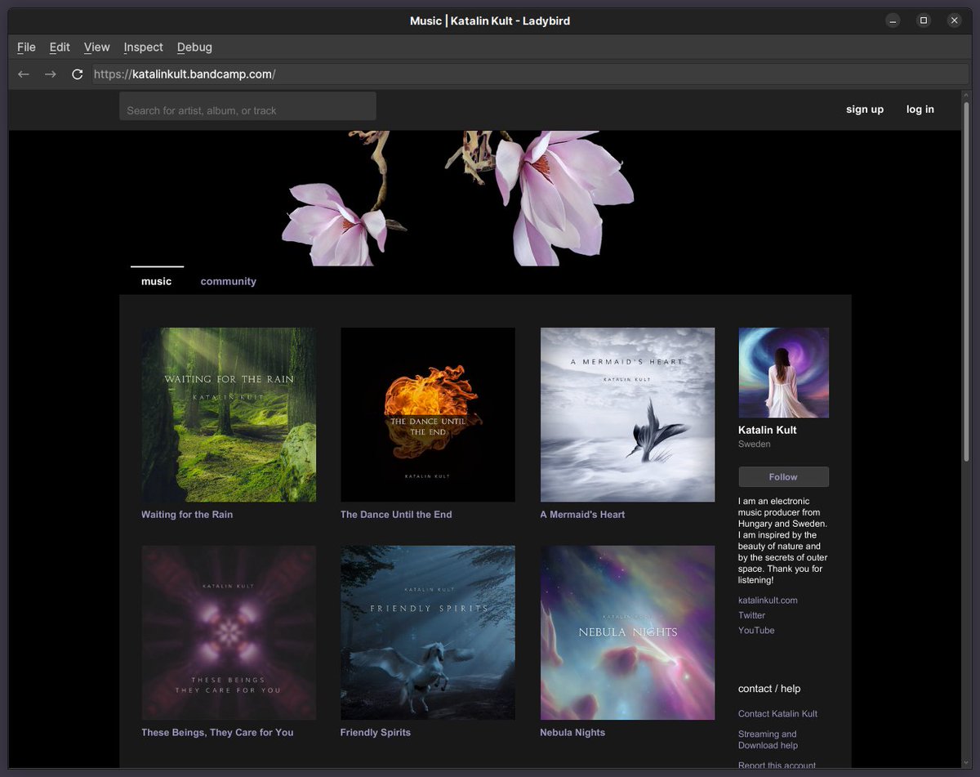This screenshot has width=980, height=777.
Task: Open the Twitter link
Action: (x=751, y=615)
